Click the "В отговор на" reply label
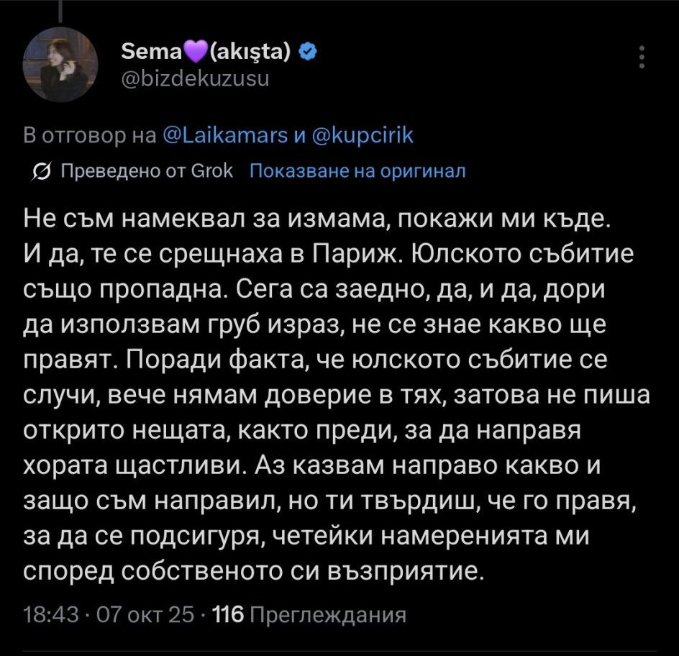Image resolution: width=679 pixels, height=656 pixels. (85, 135)
